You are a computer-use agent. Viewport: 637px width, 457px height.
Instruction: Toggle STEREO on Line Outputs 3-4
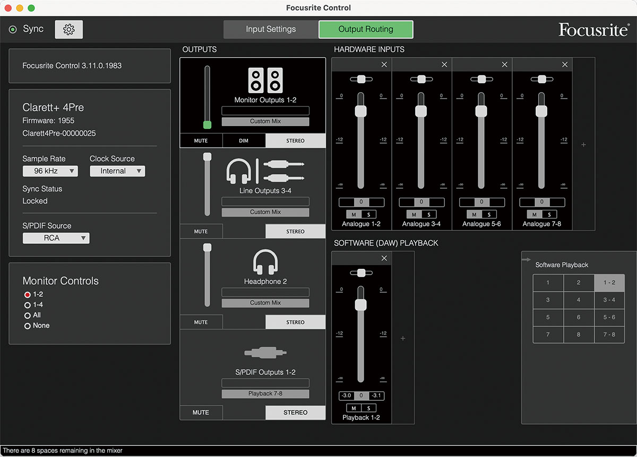coord(296,232)
